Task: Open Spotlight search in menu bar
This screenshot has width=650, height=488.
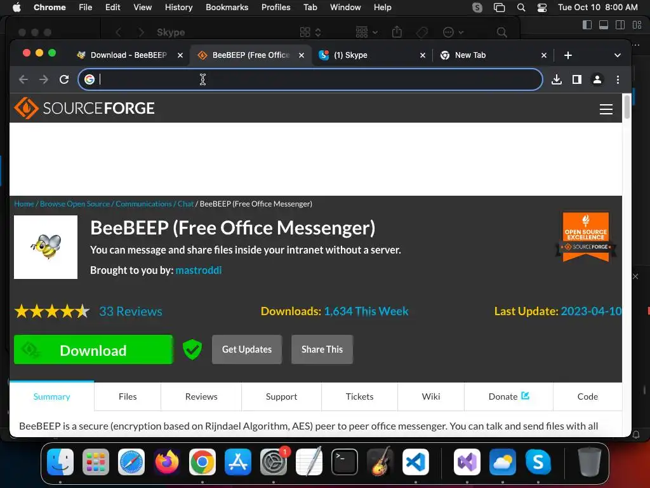Action: click(521, 8)
